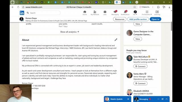182x102 pixels.
Task: Open the browser hamburger menu
Action: tap(153, 2)
